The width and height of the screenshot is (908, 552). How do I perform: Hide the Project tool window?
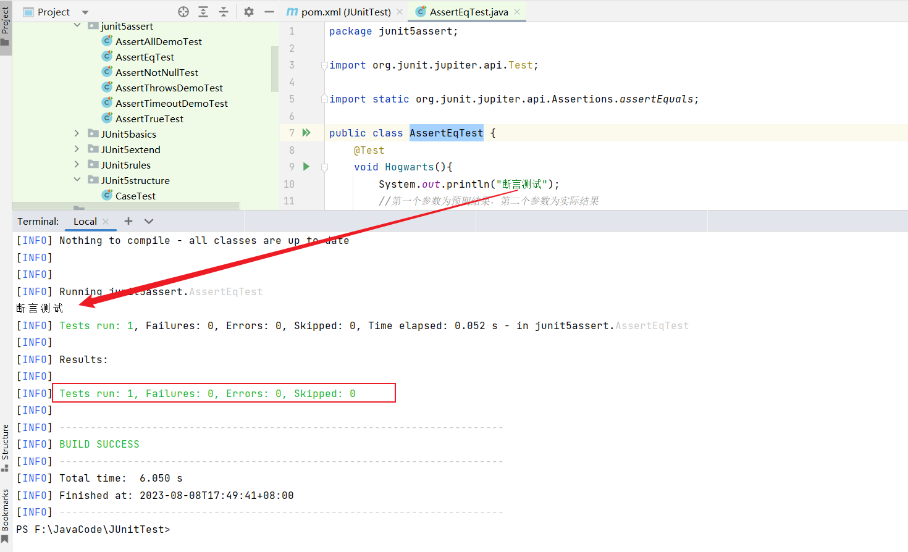pyautogui.click(x=269, y=12)
